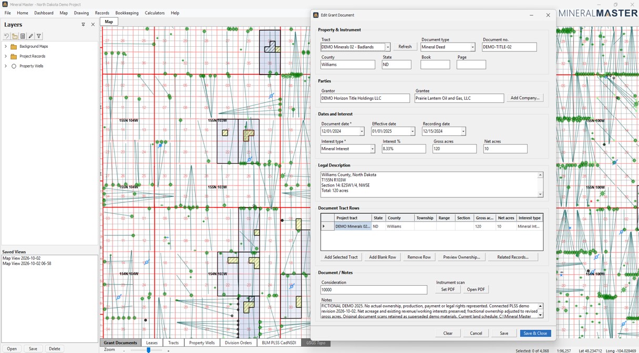Click the Grantor input field
Image resolution: width=639 pixels, height=353 pixels.
[365, 98]
